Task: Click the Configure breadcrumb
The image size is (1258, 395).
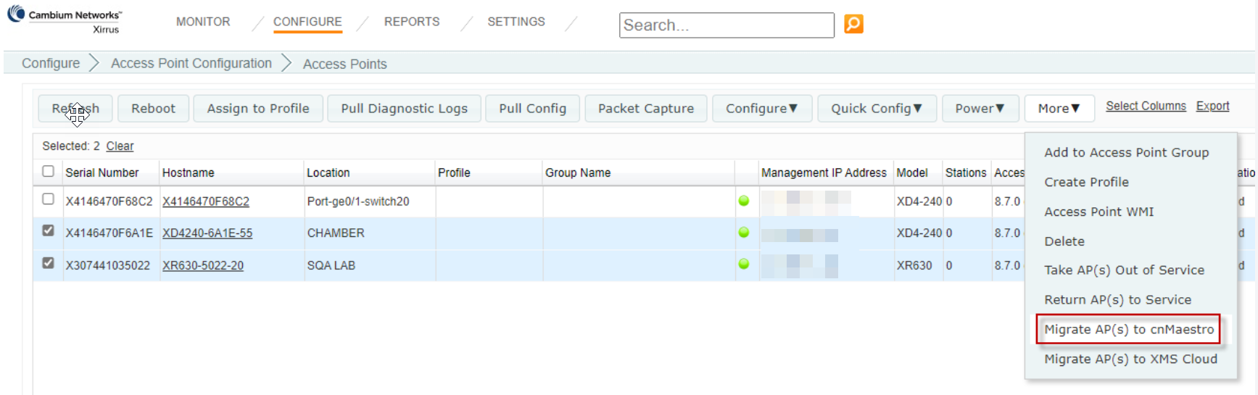Action: point(51,63)
